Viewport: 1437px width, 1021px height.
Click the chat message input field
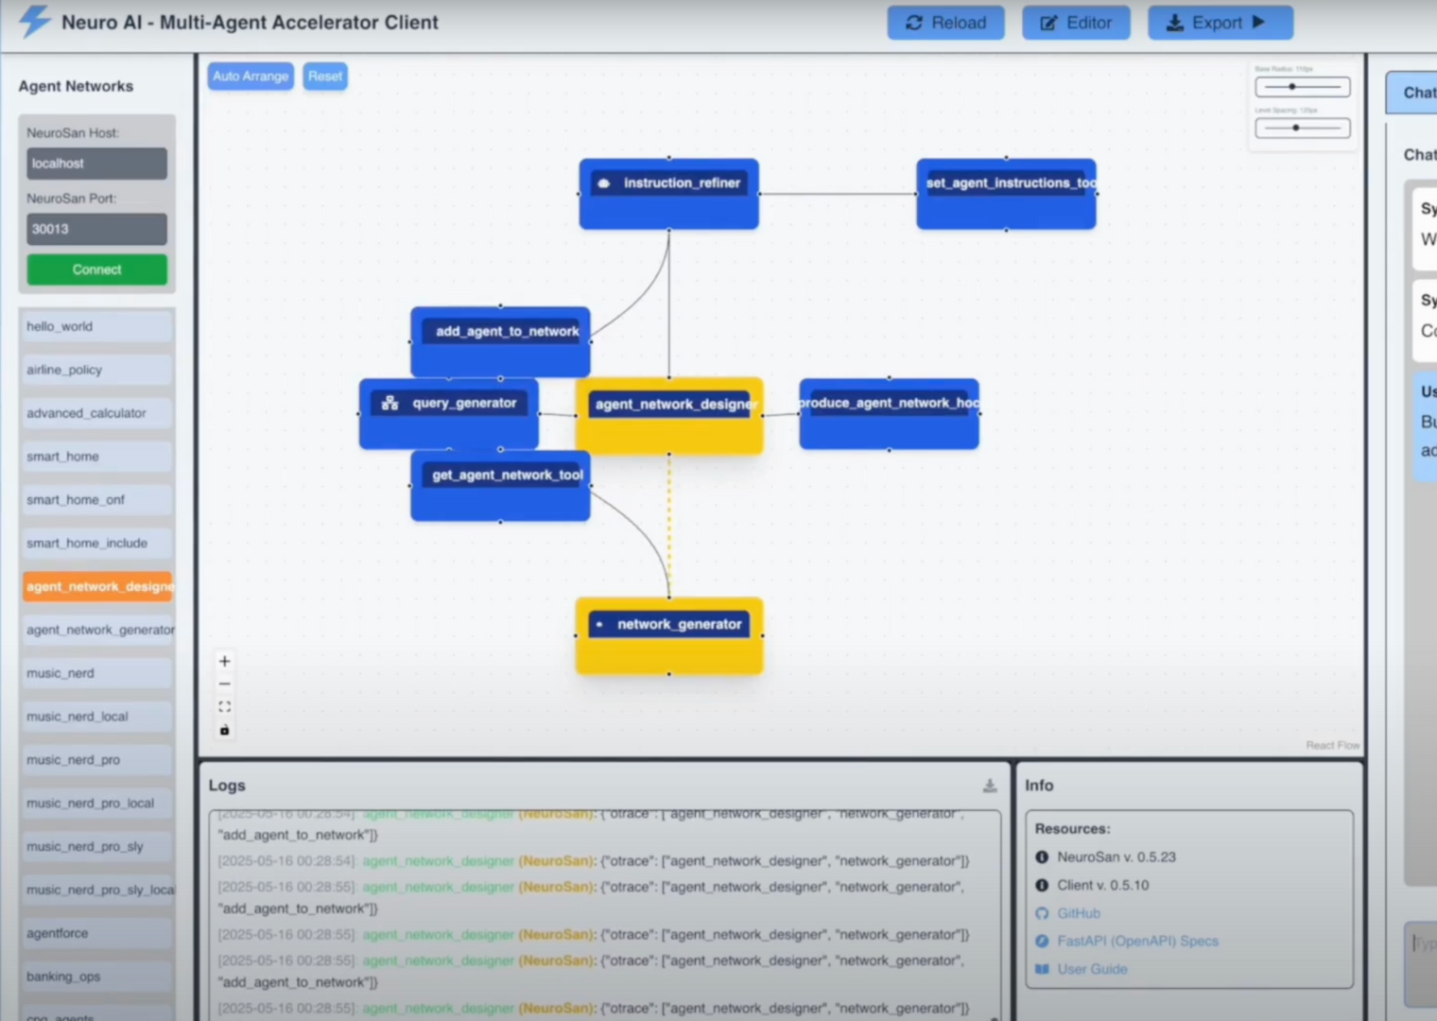(x=1422, y=964)
